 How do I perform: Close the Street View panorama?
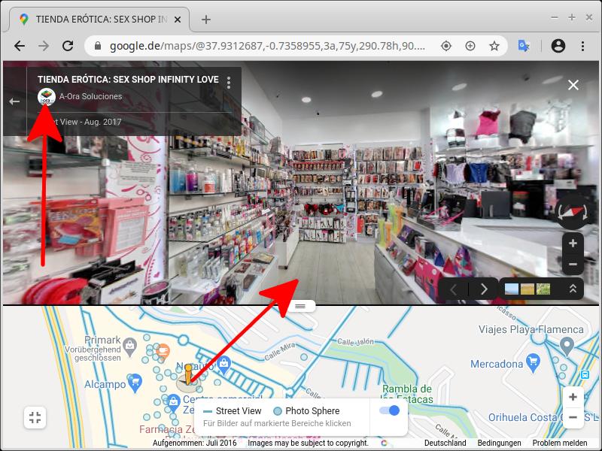point(573,85)
